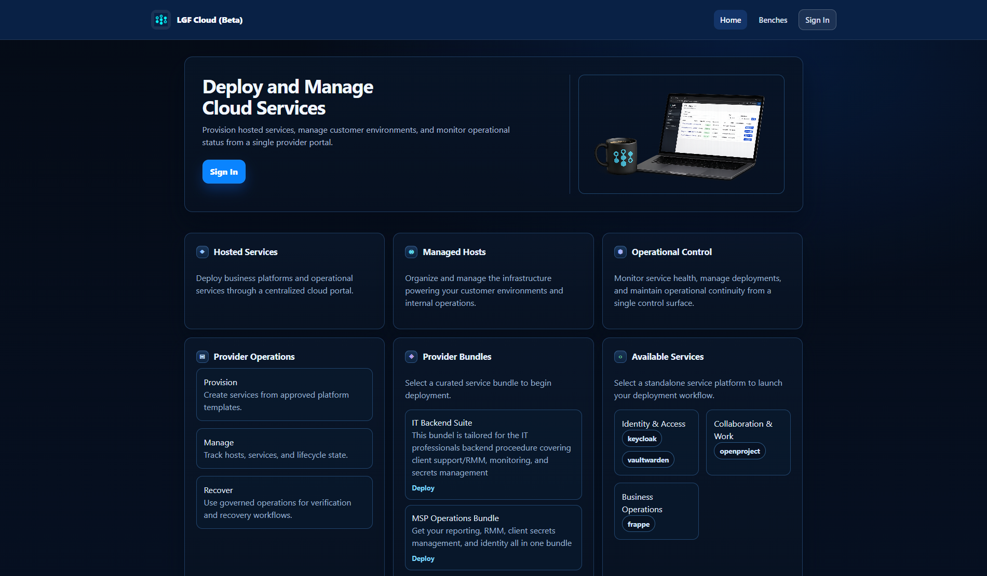This screenshot has width=987, height=576.
Task: Select the frappe service chip
Action: [639, 524]
